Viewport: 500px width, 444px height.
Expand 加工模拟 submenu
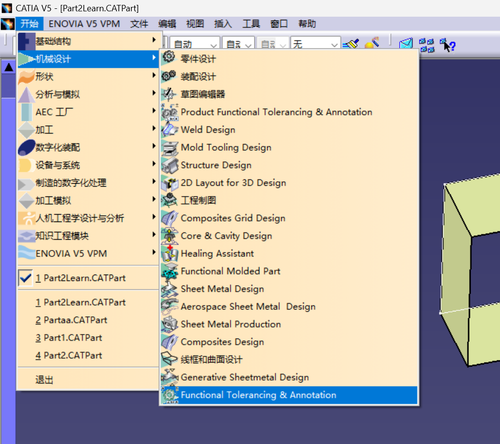coord(88,200)
